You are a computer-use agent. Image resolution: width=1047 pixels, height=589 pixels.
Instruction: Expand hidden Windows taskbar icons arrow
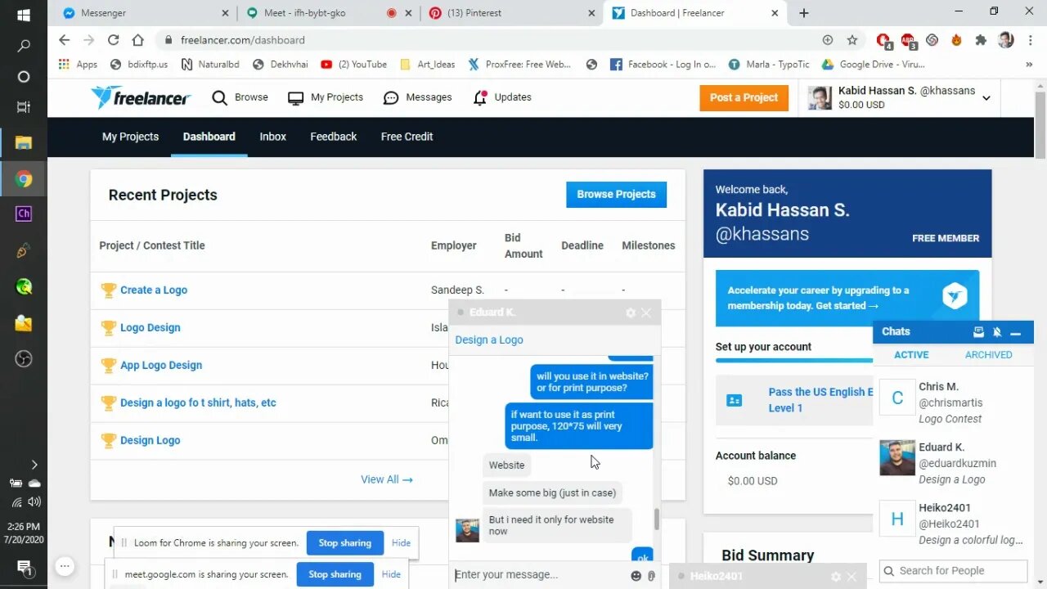[34, 465]
